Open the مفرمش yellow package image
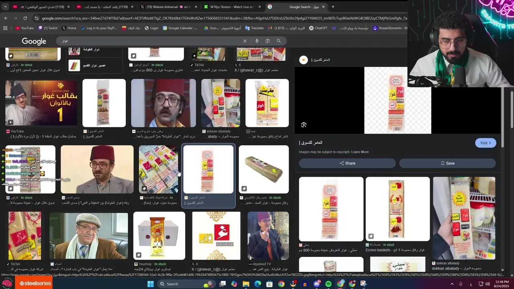The height and width of the screenshot is (289, 514). (267, 103)
